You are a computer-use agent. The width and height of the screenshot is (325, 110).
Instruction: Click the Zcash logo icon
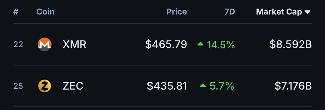[44, 86]
